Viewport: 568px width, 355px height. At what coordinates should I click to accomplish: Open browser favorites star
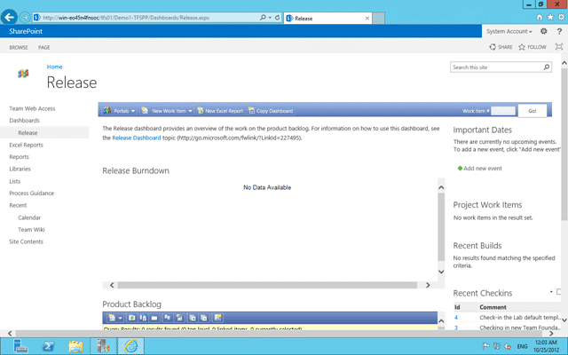[550, 17]
